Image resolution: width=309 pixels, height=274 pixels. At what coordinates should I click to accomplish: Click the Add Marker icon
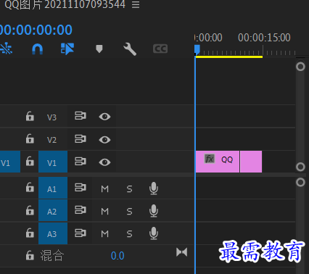tap(99, 49)
